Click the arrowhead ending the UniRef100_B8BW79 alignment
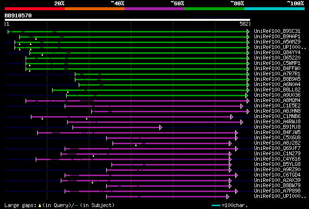The height and width of the screenshot is (209, 309). [x=230, y=186]
